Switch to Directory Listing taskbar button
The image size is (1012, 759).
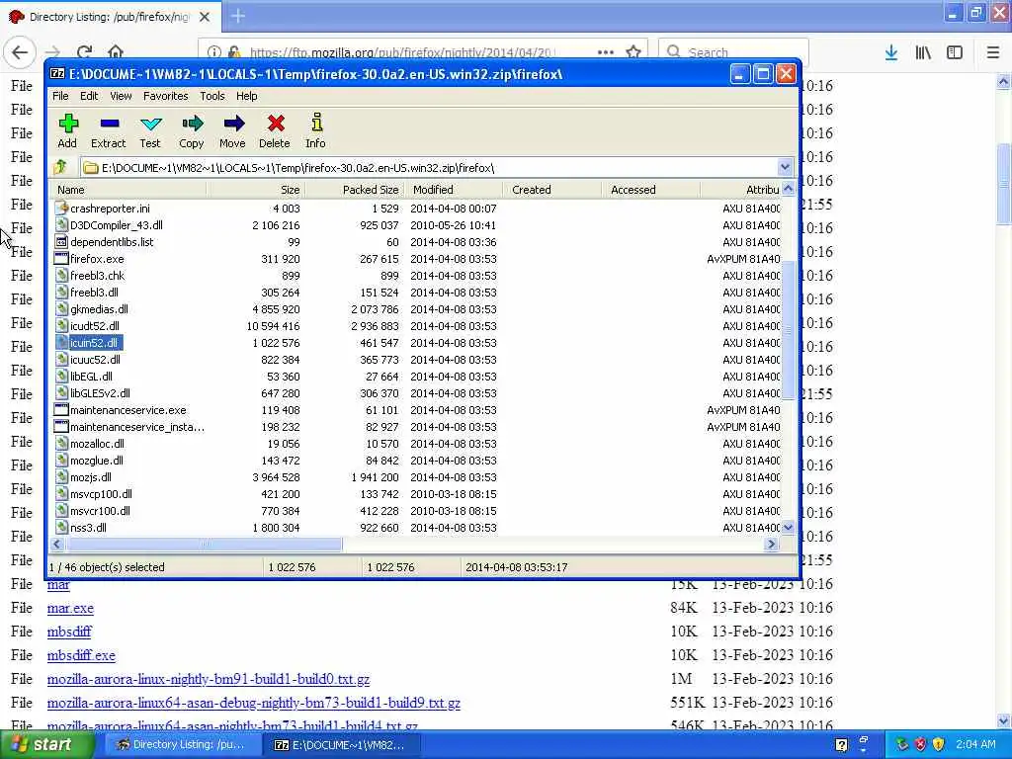tap(181, 745)
